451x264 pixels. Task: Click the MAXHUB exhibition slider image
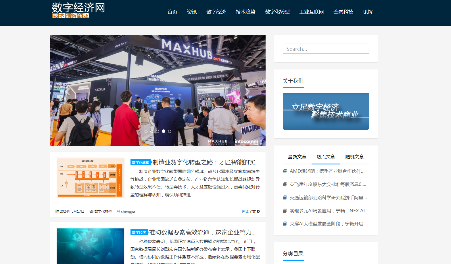tap(158, 90)
